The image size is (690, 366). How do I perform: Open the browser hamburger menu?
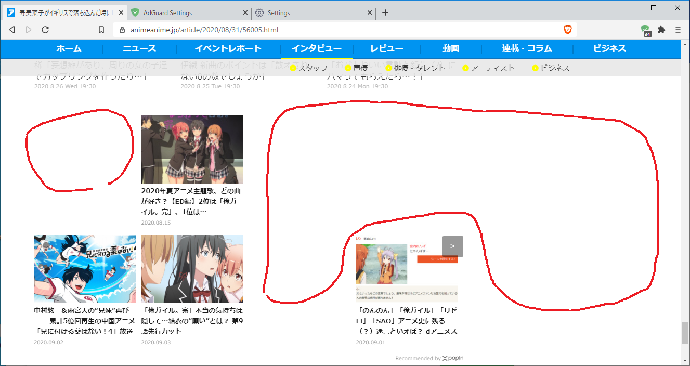point(678,30)
